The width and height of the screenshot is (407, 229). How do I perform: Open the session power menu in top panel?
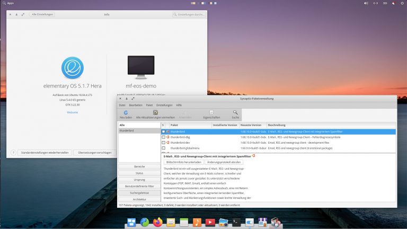tap(402, 3)
